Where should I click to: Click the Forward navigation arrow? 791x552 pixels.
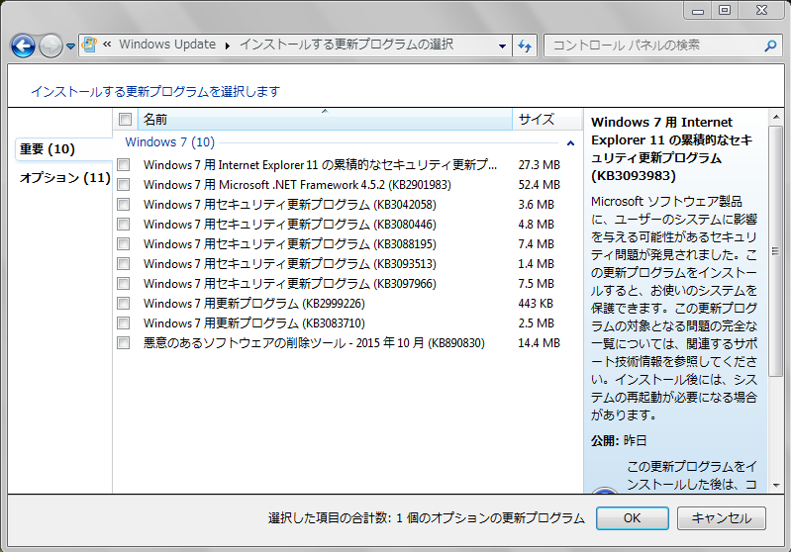click(x=50, y=46)
